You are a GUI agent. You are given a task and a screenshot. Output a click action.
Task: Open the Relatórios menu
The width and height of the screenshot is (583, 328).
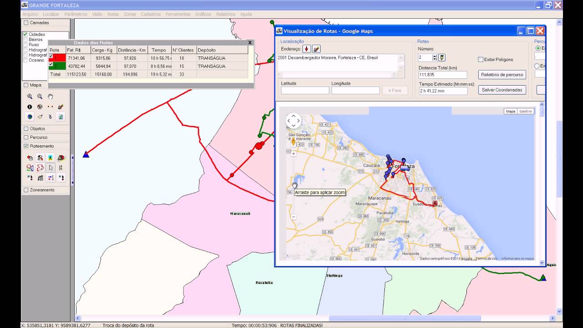[226, 14]
